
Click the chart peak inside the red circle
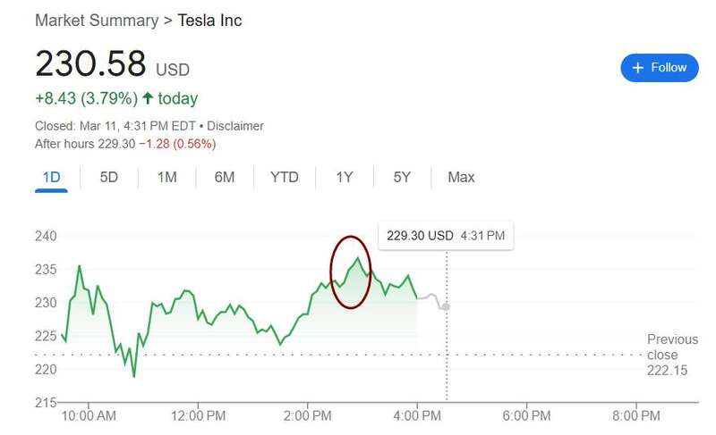(358, 258)
